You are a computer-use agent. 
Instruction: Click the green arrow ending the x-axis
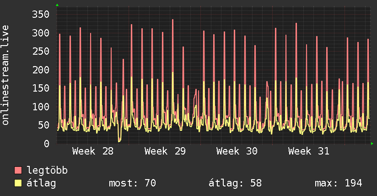coord(372,144)
